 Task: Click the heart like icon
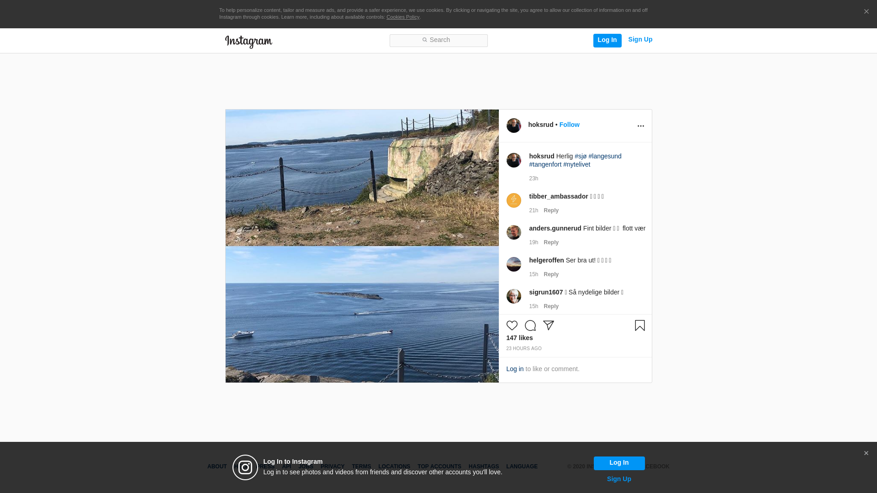click(512, 325)
